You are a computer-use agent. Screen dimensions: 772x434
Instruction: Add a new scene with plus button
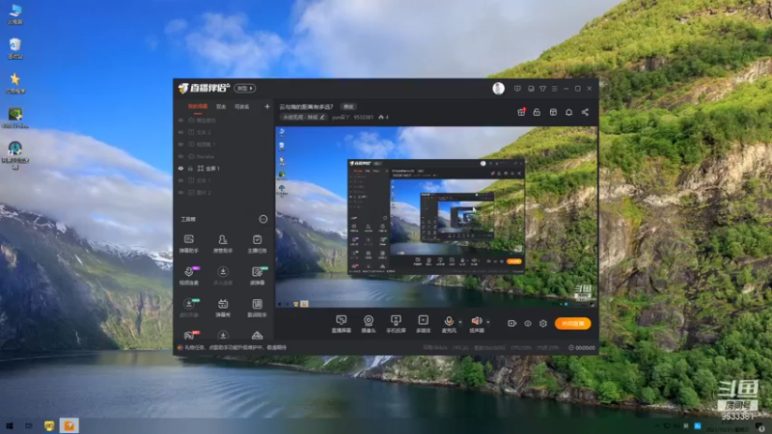267,106
